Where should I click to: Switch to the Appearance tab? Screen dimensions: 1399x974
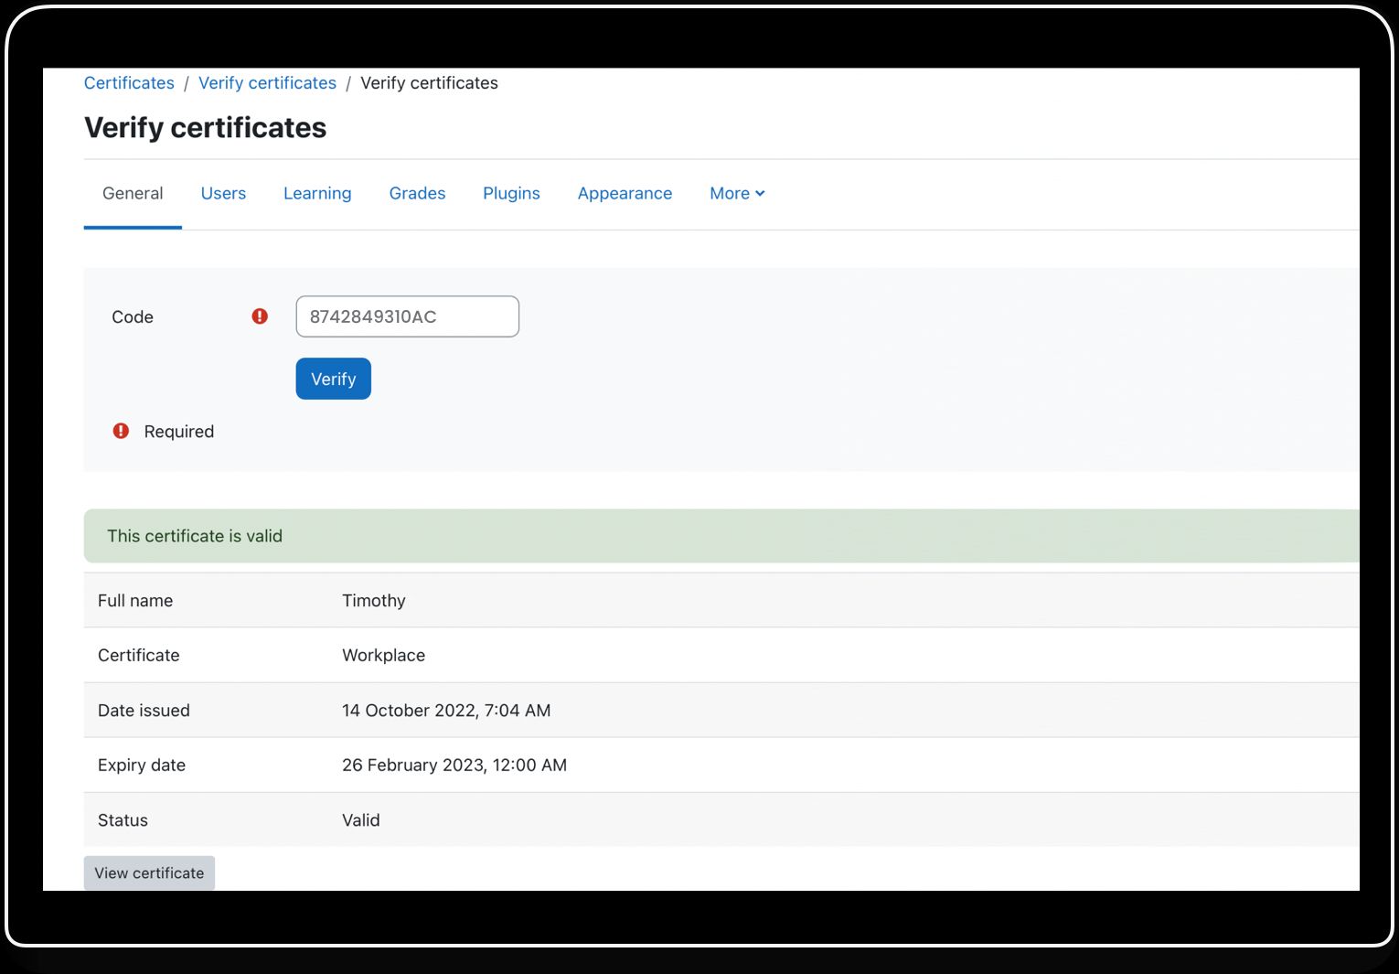(625, 193)
